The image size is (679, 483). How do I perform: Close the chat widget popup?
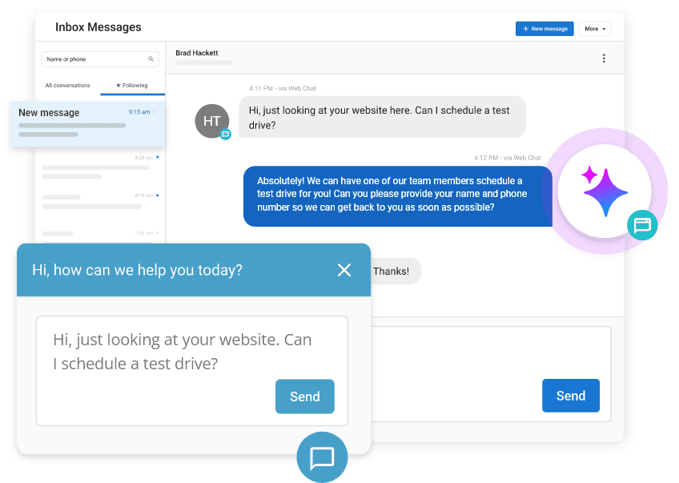pos(344,270)
